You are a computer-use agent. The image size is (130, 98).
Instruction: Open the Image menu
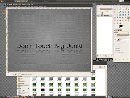pyautogui.click(x=19, y=6)
